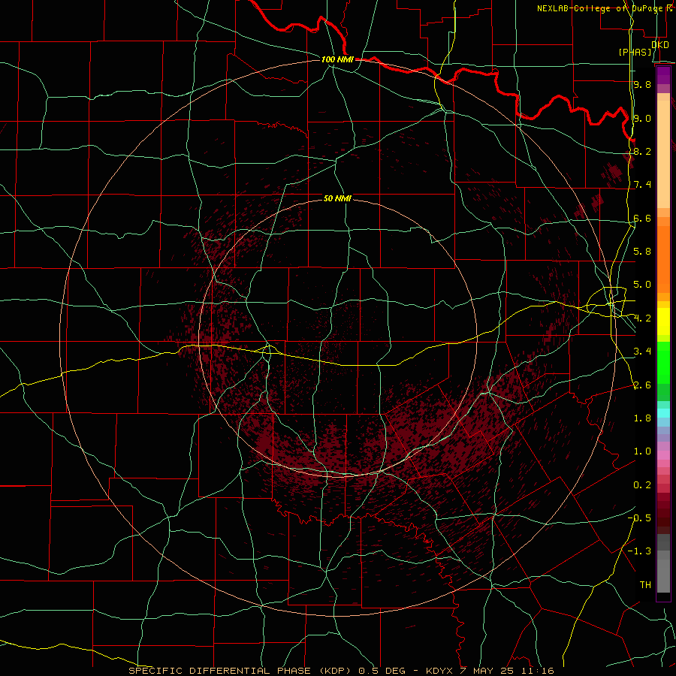Select the "DKD" product label
This screenshot has height=676, width=676.
(660, 44)
